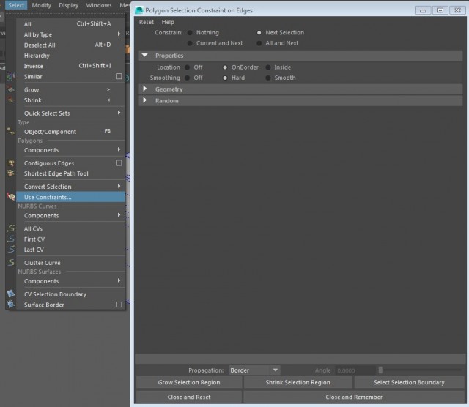Click the Use Constraints icon
This screenshot has height=407, width=469.
point(11,197)
